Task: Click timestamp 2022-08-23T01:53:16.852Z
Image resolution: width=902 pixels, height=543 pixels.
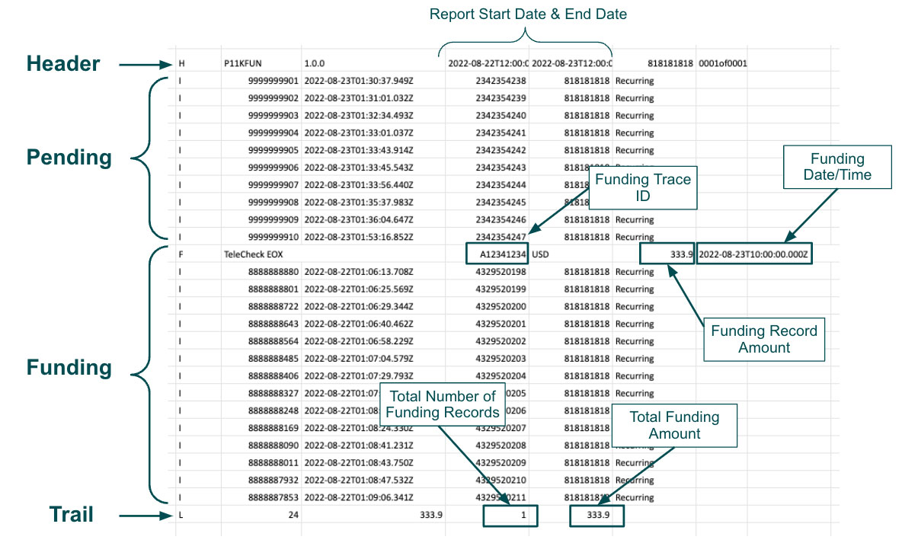Action: point(358,236)
